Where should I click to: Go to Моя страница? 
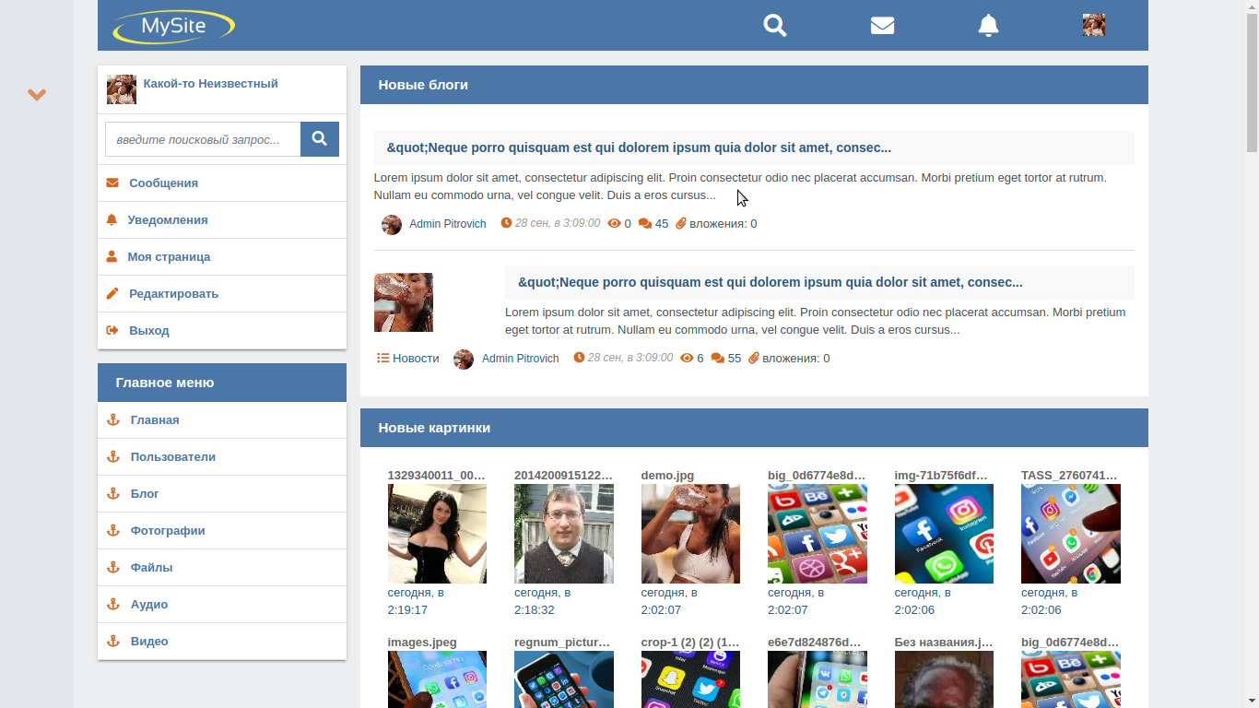(222, 257)
